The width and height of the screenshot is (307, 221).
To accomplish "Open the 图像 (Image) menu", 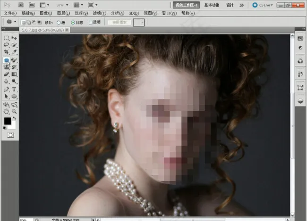I will pyautogui.click(x=45, y=13).
